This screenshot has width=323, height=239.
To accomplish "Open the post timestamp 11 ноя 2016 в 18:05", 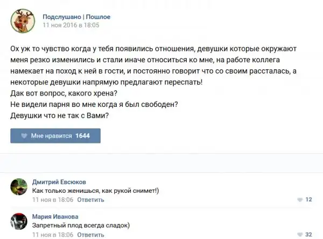I will coord(71,25).
